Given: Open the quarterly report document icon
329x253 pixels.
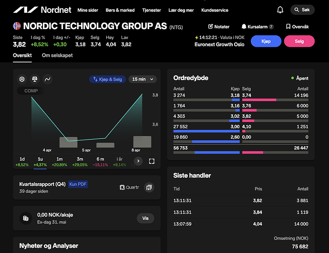Looking at the screenshot, I should pos(149,187).
